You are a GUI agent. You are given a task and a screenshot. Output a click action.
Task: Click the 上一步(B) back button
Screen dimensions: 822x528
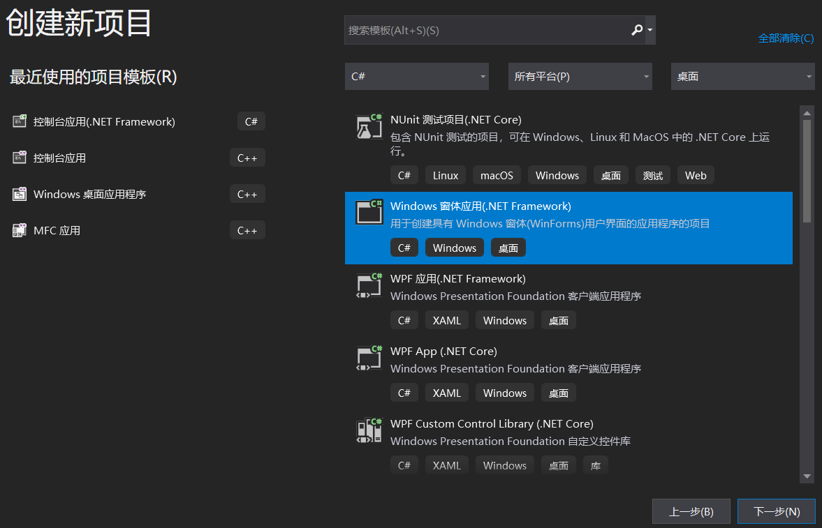tap(691, 511)
